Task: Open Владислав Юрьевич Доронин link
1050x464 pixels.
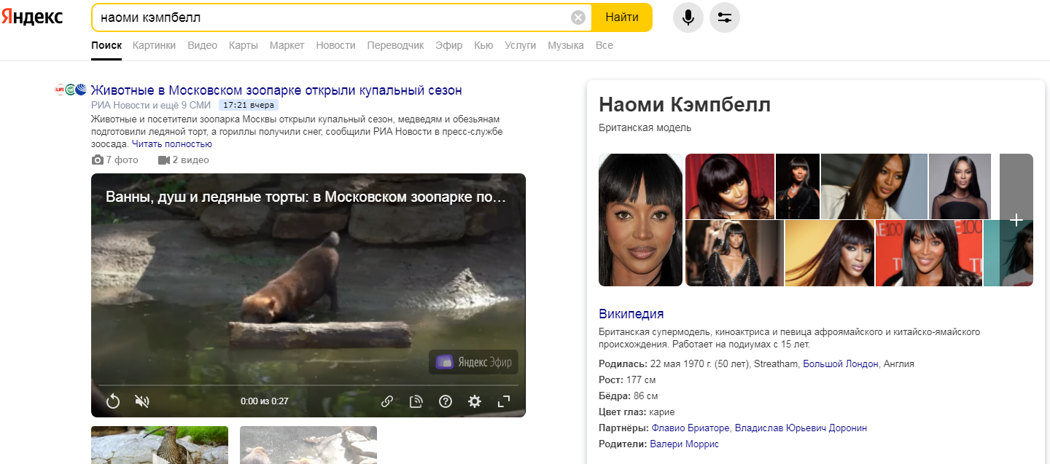Action: (801, 428)
